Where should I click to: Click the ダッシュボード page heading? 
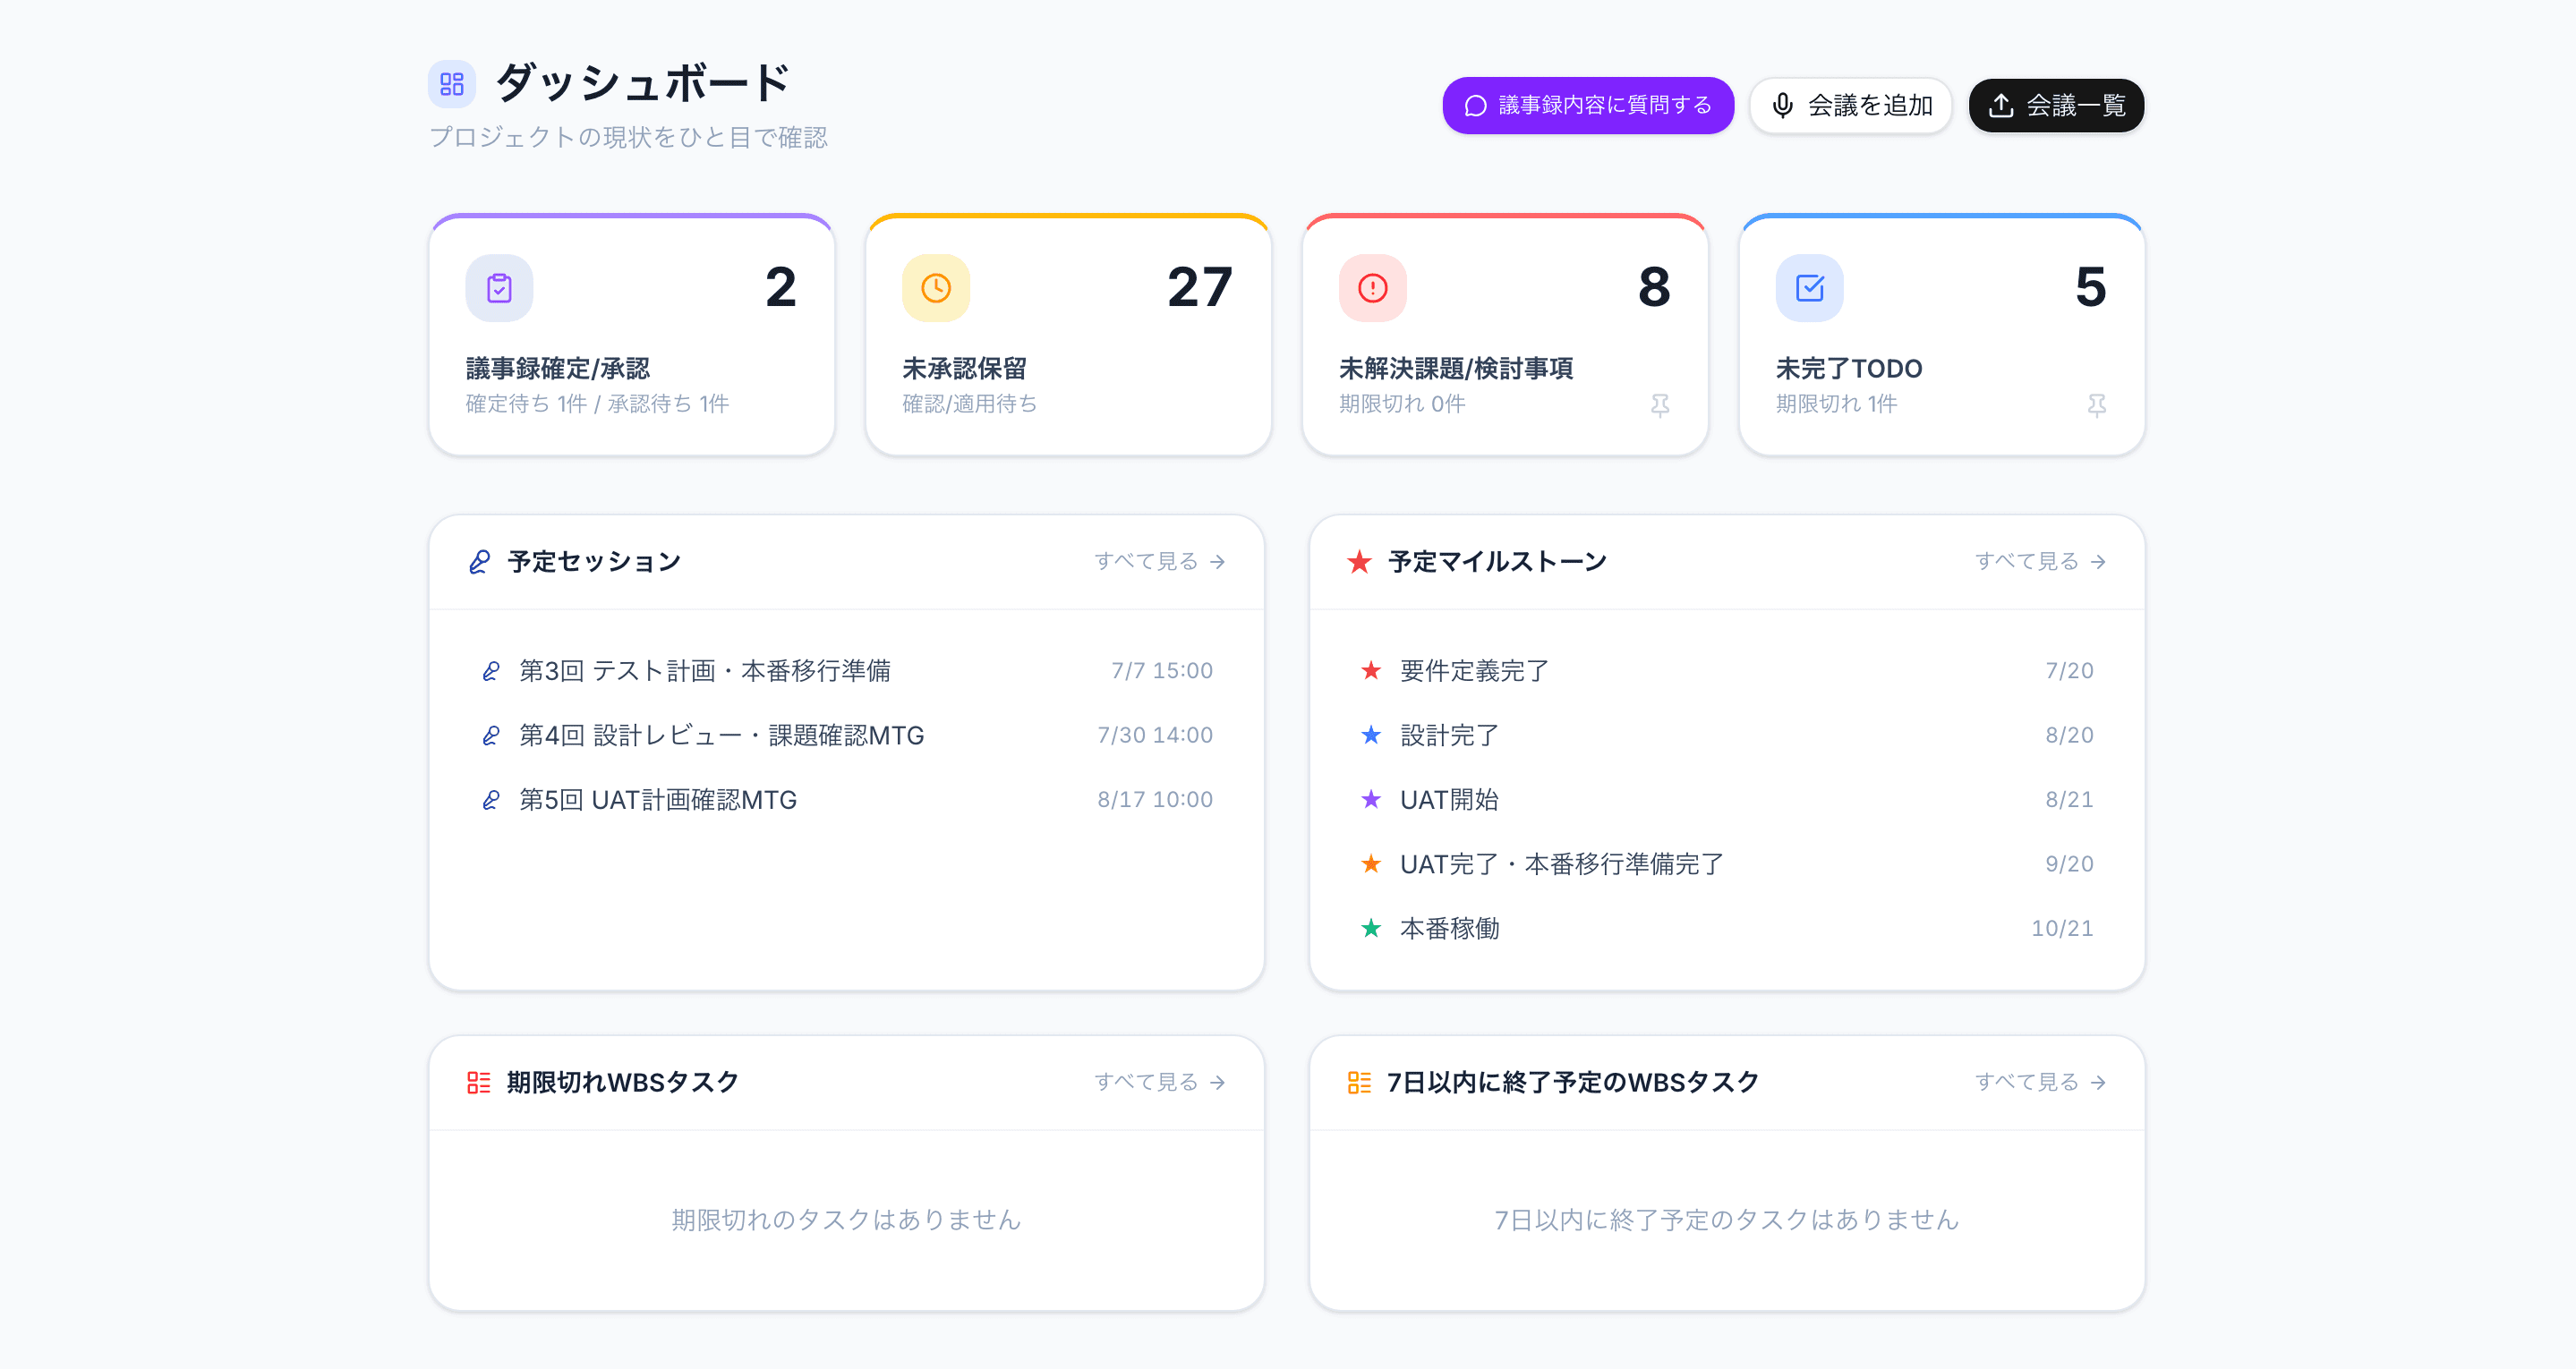(x=643, y=83)
